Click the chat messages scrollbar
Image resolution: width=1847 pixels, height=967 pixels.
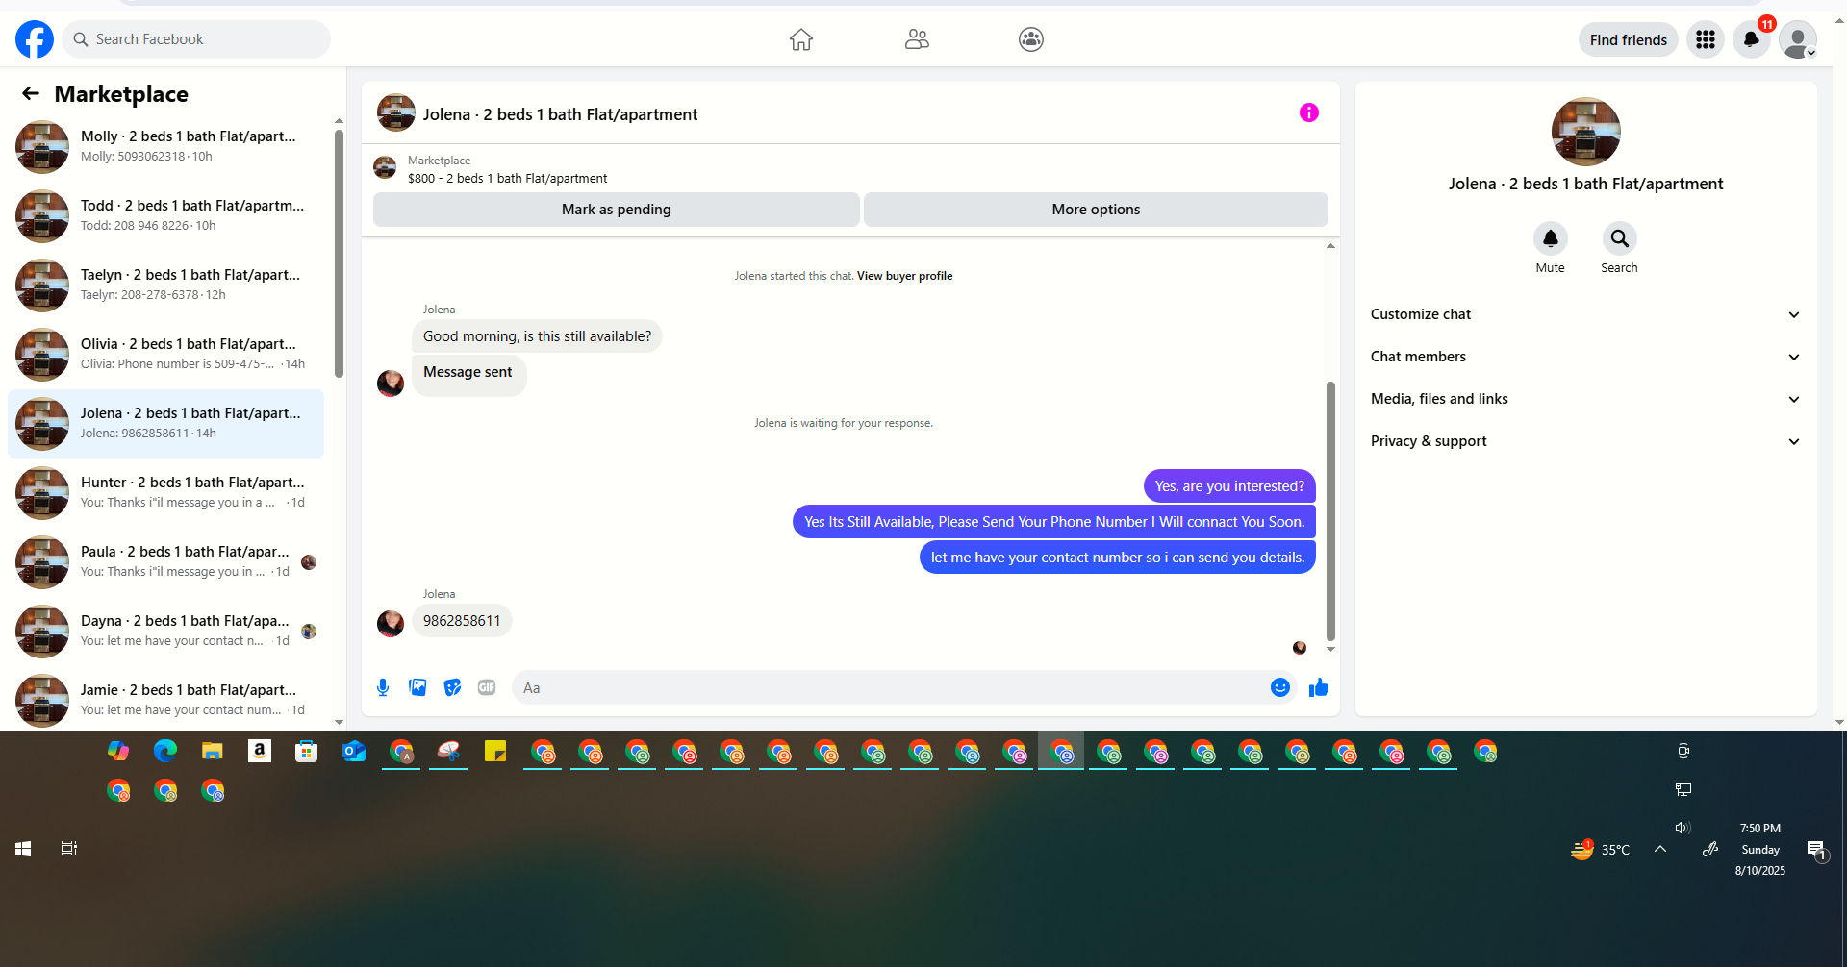coord(1330,510)
